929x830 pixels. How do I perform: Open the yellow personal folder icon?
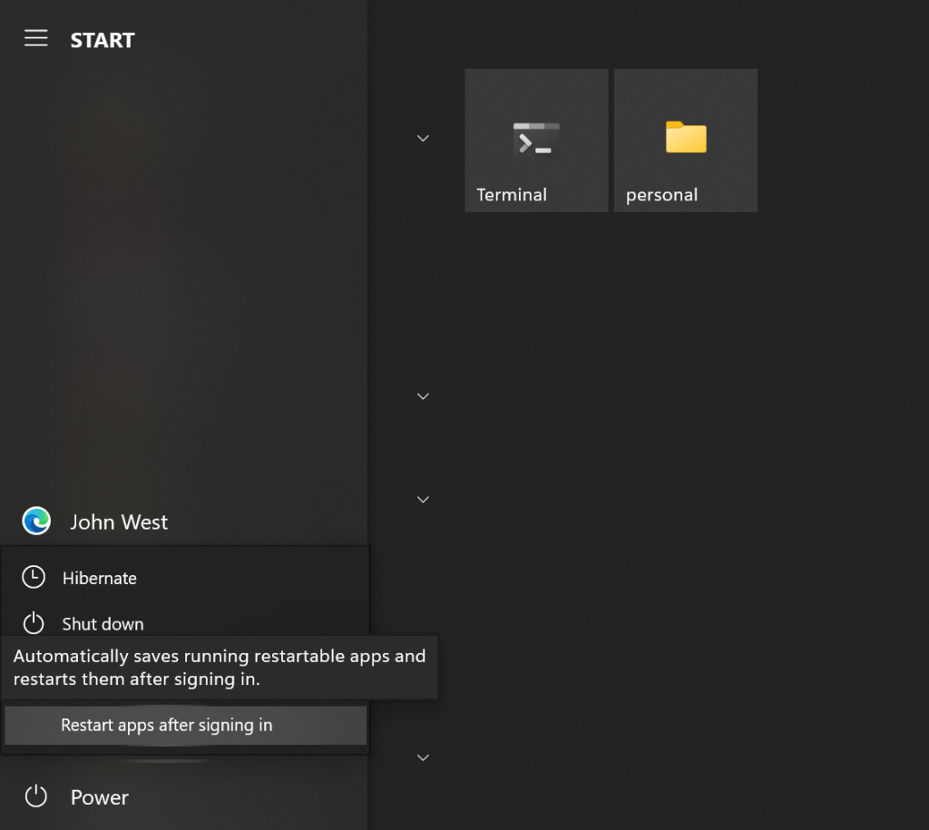[685, 137]
